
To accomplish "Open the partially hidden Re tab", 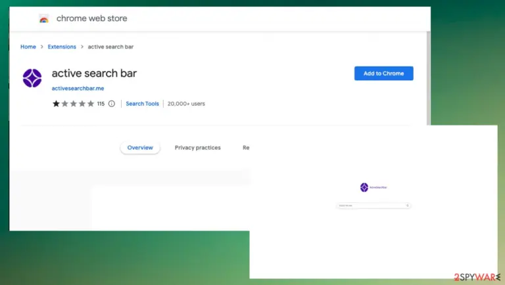I will point(246,148).
